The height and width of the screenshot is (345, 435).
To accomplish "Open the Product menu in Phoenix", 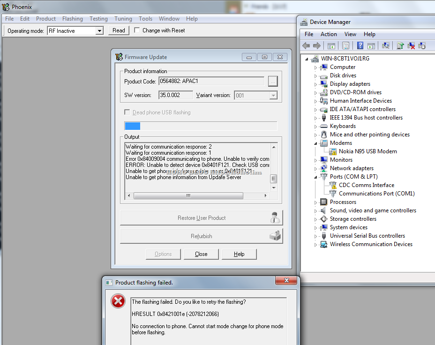I will coord(46,19).
